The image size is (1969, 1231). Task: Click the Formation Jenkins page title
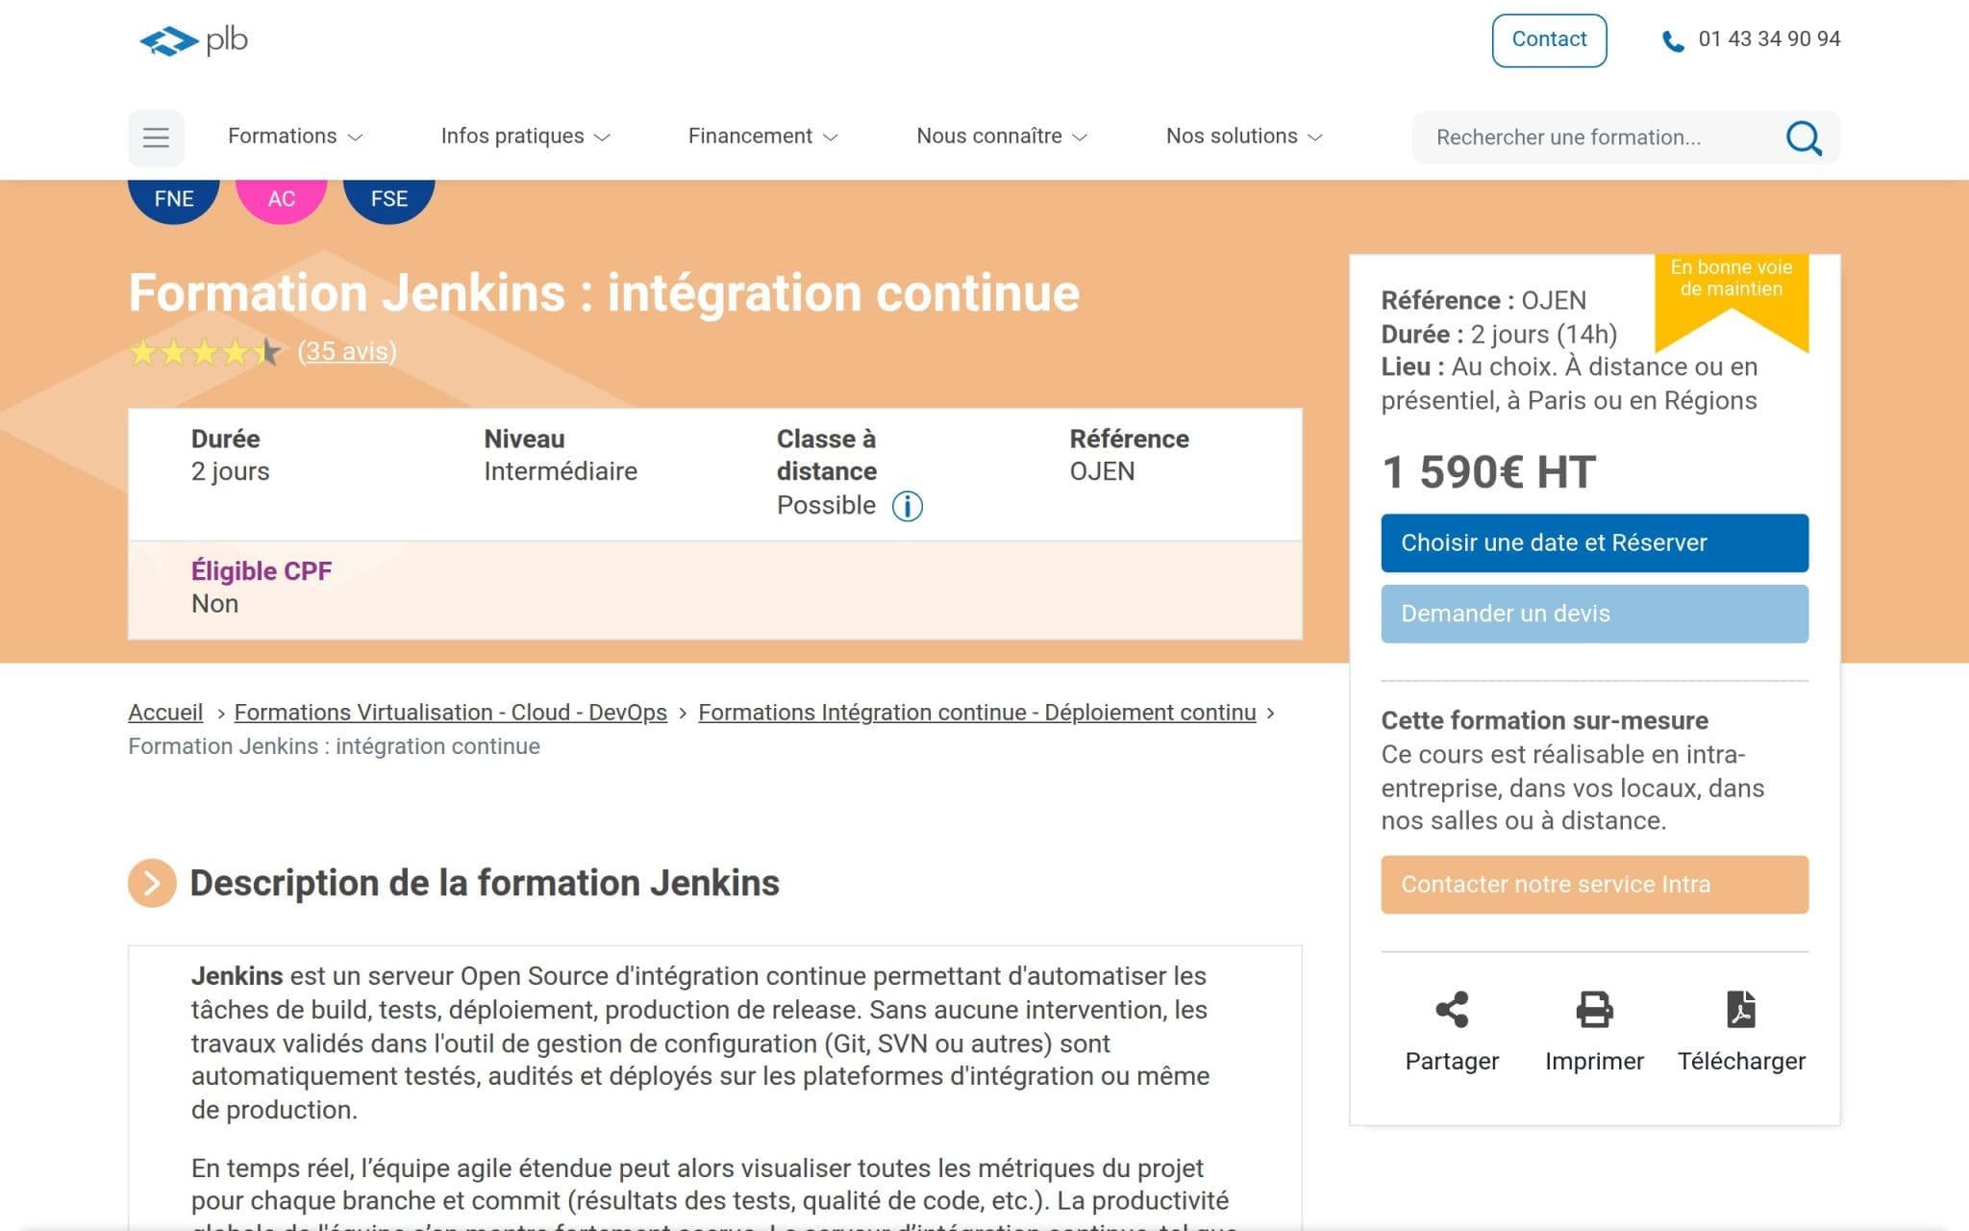click(x=604, y=293)
